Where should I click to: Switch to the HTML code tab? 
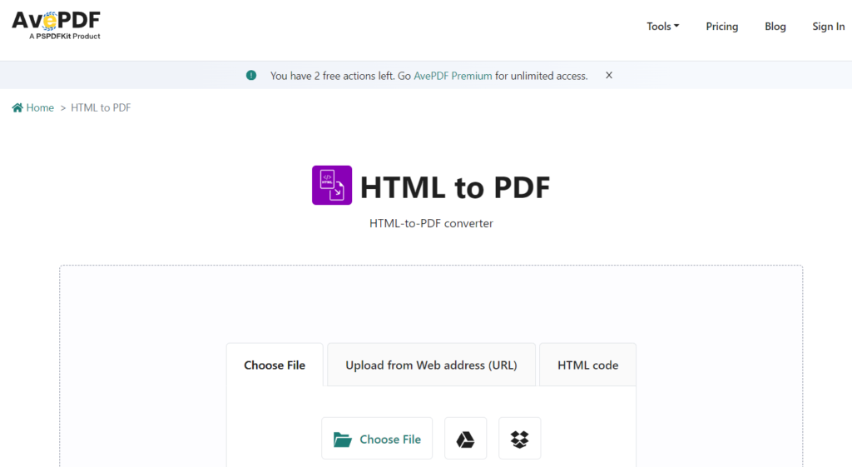click(x=587, y=365)
